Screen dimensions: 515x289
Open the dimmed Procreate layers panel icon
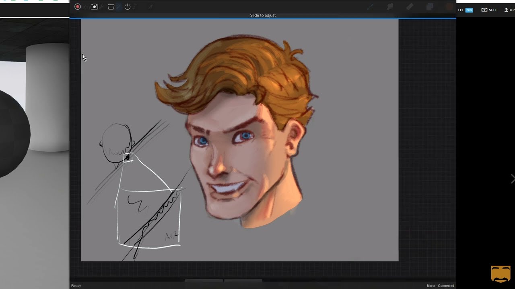430,6
